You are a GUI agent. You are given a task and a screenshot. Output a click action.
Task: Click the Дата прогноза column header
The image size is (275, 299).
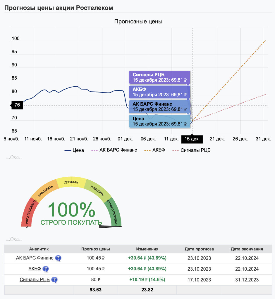[x=199, y=249]
